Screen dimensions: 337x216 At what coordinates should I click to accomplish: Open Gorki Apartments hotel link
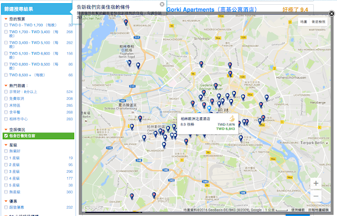212,9
